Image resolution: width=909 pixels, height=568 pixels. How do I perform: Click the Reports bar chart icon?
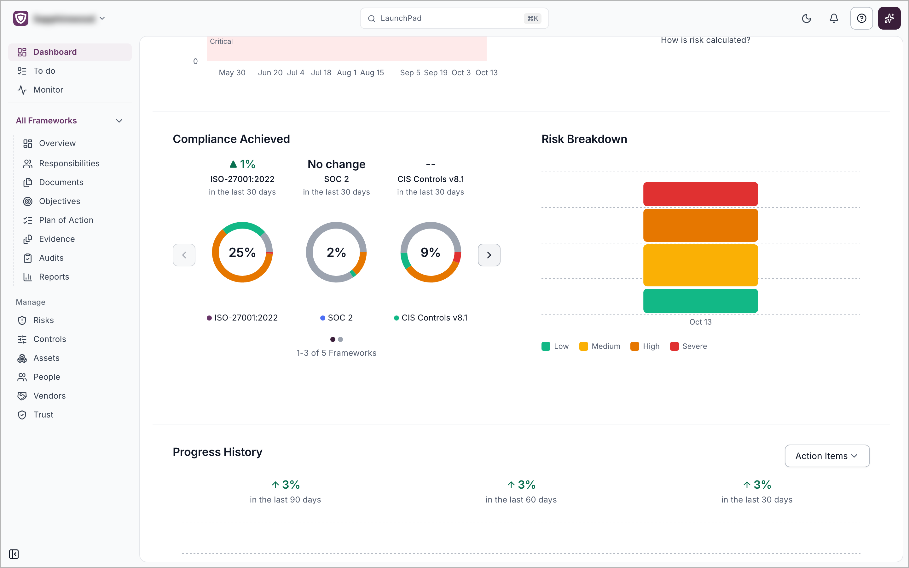28,277
